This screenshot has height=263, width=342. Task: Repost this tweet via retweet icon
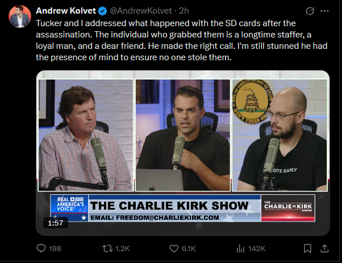(x=107, y=248)
